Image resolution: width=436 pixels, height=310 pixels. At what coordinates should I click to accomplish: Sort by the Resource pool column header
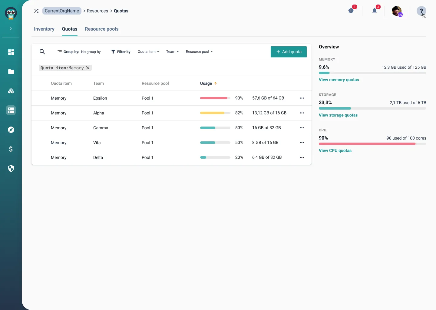(x=155, y=83)
